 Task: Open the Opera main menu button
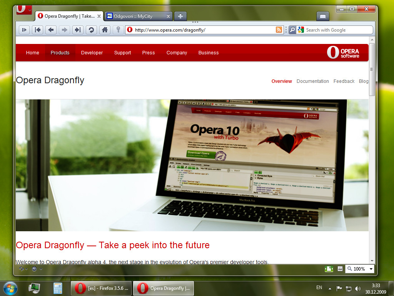[x=24, y=10]
